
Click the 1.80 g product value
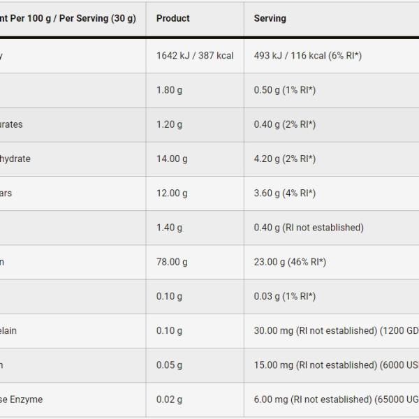[x=169, y=90]
